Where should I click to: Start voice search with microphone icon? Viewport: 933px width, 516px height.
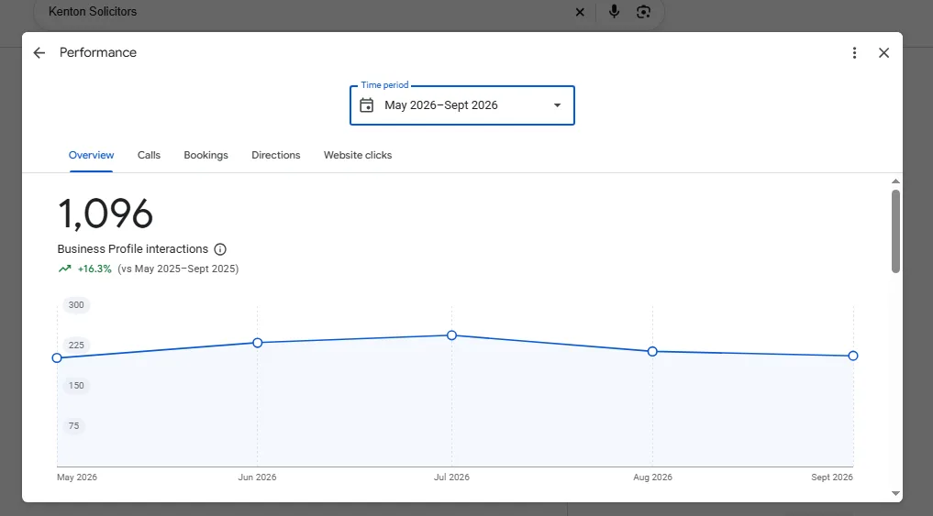point(614,11)
